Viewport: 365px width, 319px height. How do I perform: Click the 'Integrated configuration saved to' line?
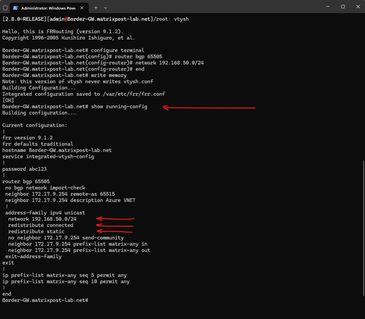pos(83,94)
